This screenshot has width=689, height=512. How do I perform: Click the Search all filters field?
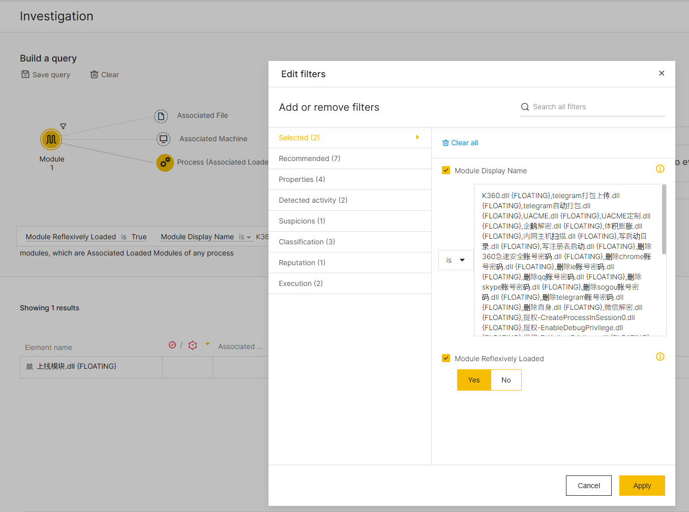pos(592,107)
